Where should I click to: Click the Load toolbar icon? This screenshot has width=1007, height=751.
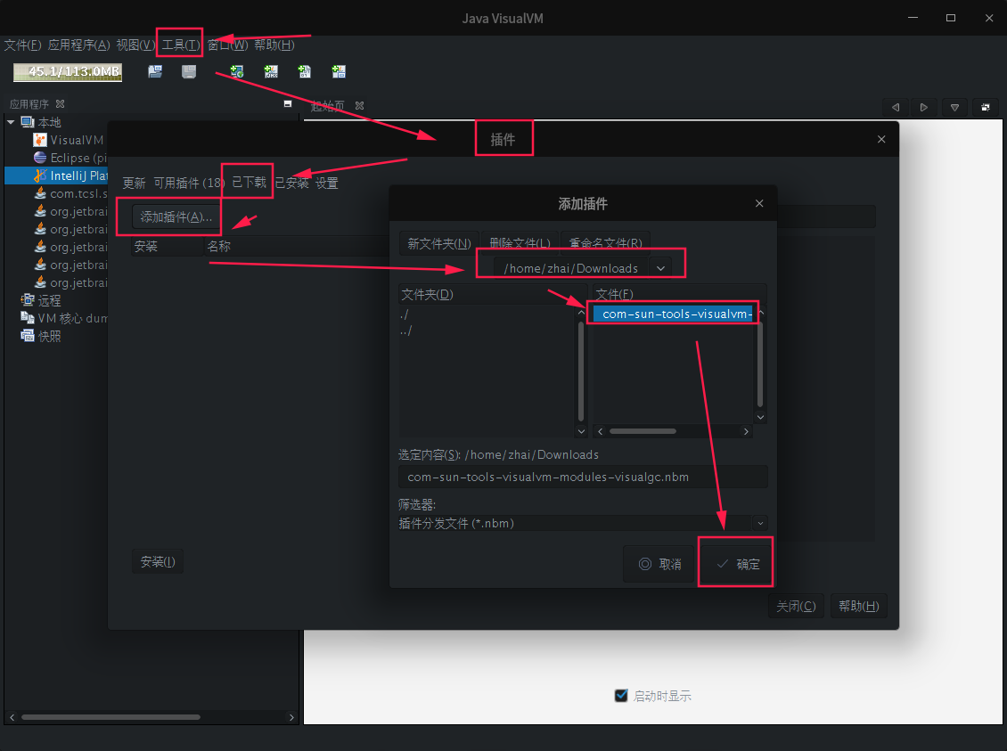[155, 72]
